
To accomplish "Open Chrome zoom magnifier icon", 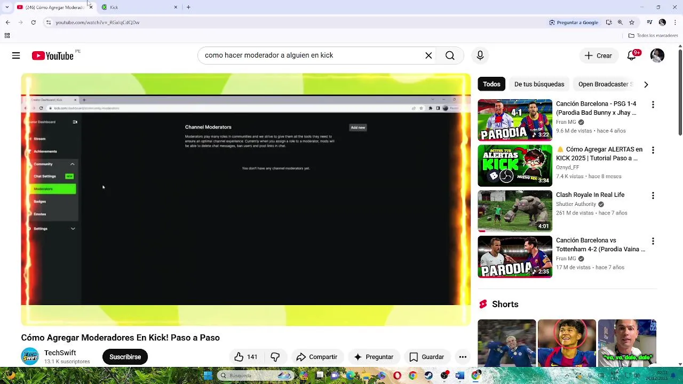I will 620,22.
